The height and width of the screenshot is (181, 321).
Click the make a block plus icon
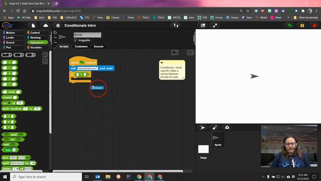[45, 61]
